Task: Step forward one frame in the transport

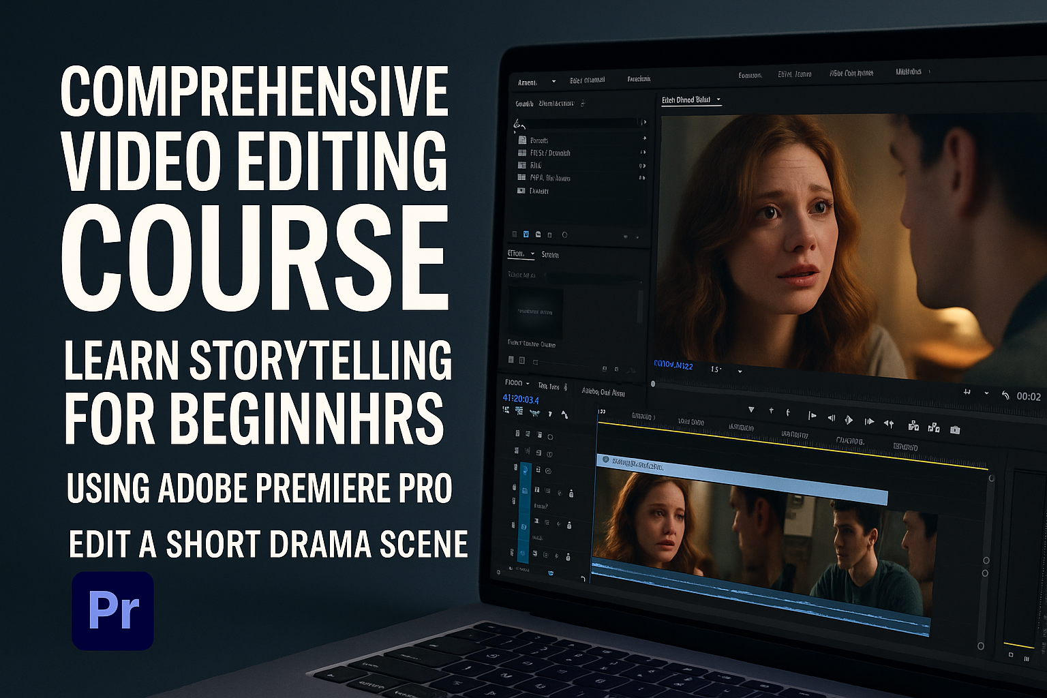Action: [869, 421]
